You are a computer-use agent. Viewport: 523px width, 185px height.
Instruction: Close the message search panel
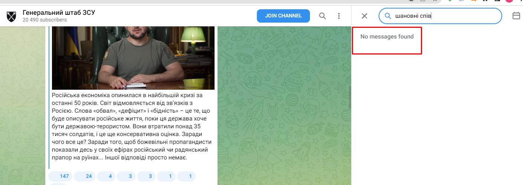(x=365, y=16)
